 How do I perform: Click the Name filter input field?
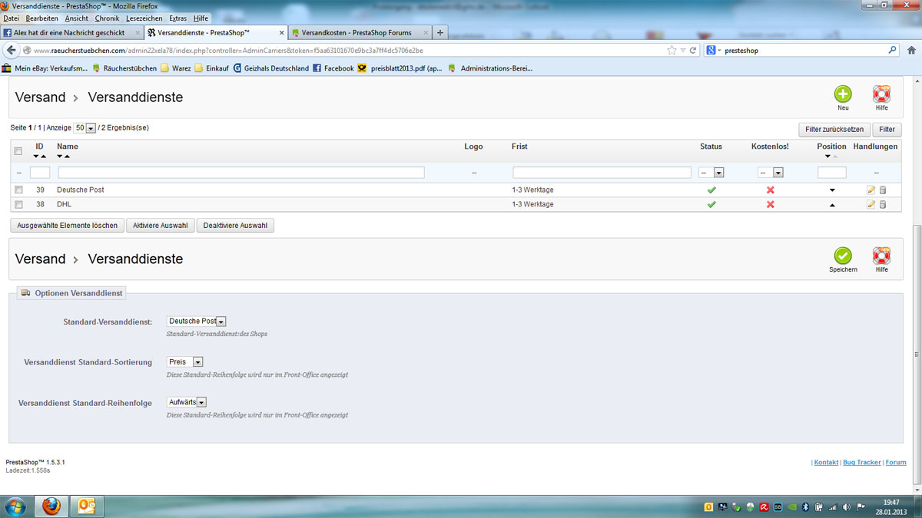(241, 173)
